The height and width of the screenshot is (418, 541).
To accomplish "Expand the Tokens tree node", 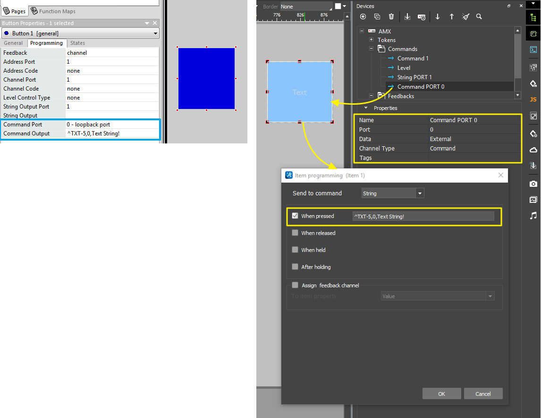I will (372, 40).
